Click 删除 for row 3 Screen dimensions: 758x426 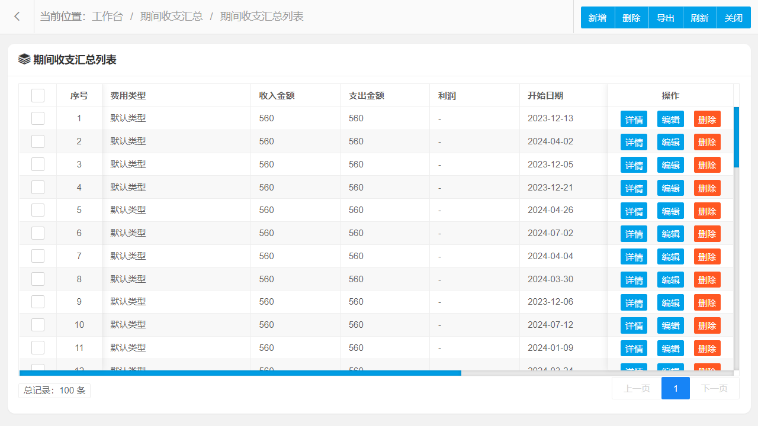pos(707,165)
